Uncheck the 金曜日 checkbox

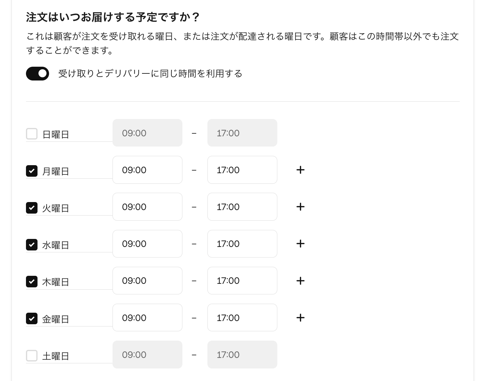click(32, 318)
